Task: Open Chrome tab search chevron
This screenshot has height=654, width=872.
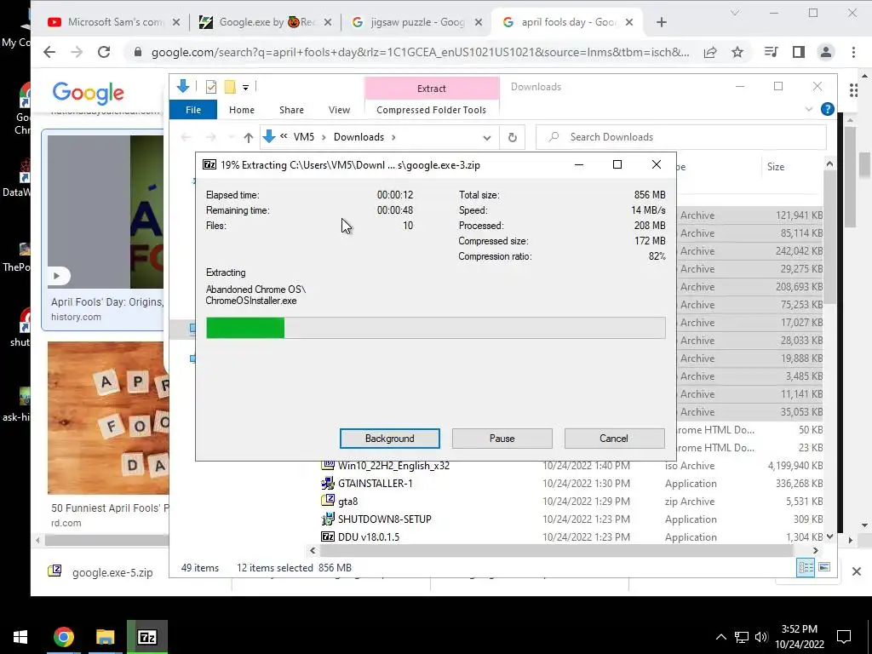Action: click(735, 13)
